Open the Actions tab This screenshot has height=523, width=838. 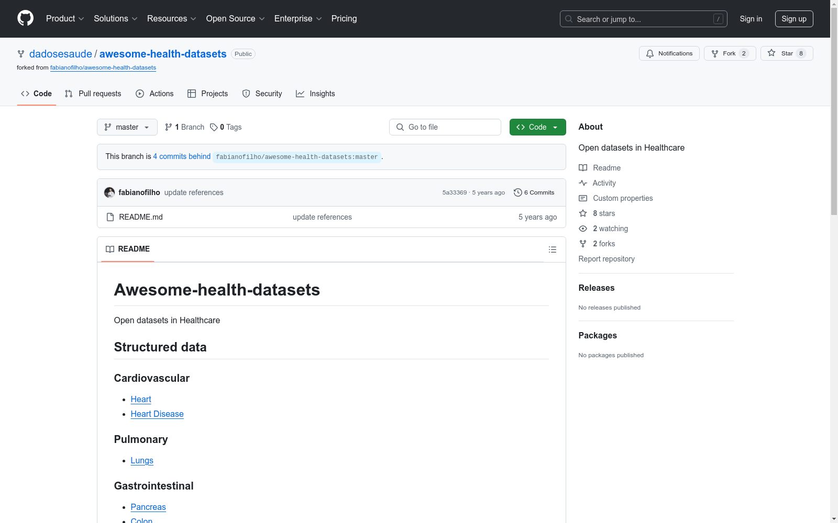pos(155,94)
